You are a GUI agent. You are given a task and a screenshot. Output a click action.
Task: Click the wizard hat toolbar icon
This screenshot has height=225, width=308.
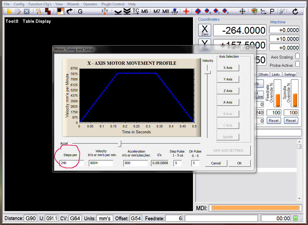point(39,12)
